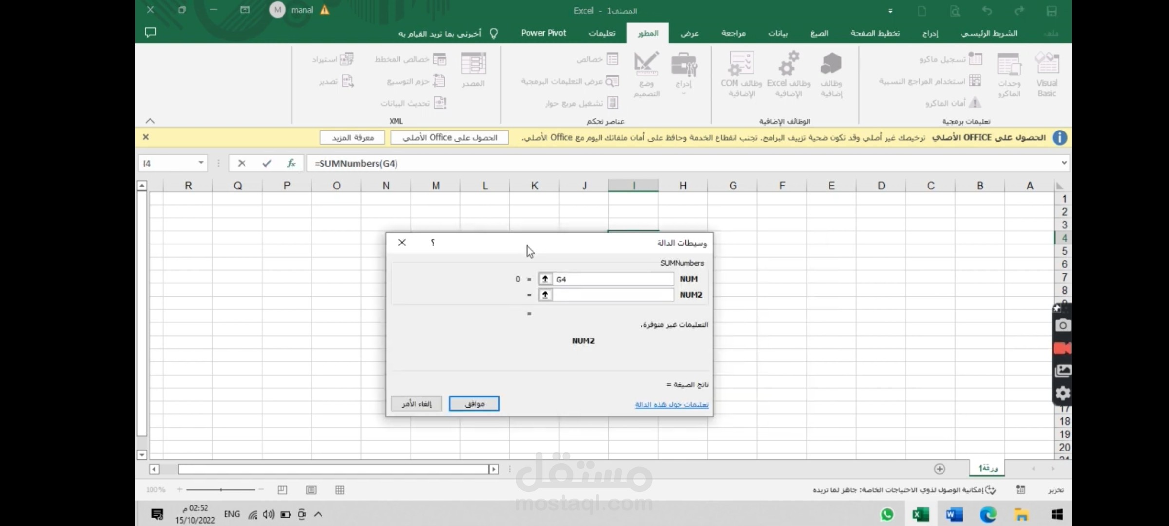Click Cancel (إلغاء الأمر) in the dialog
This screenshot has width=1169, height=526.
tap(416, 404)
